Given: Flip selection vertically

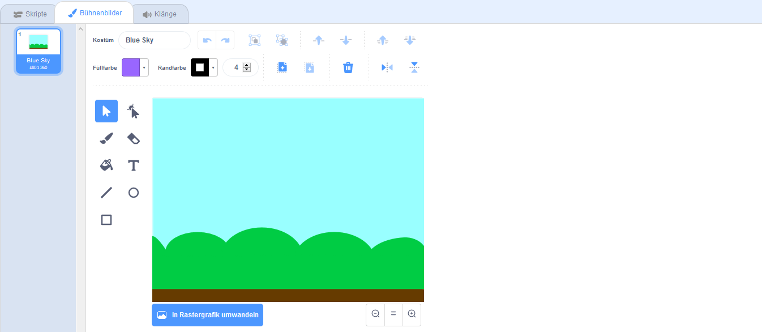Looking at the screenshot, I should pos(414,67).
